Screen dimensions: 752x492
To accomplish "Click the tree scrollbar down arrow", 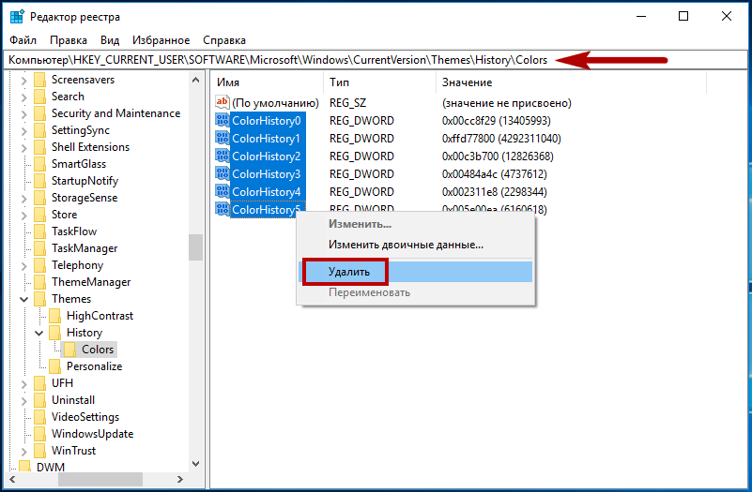I will coord(195,463).
